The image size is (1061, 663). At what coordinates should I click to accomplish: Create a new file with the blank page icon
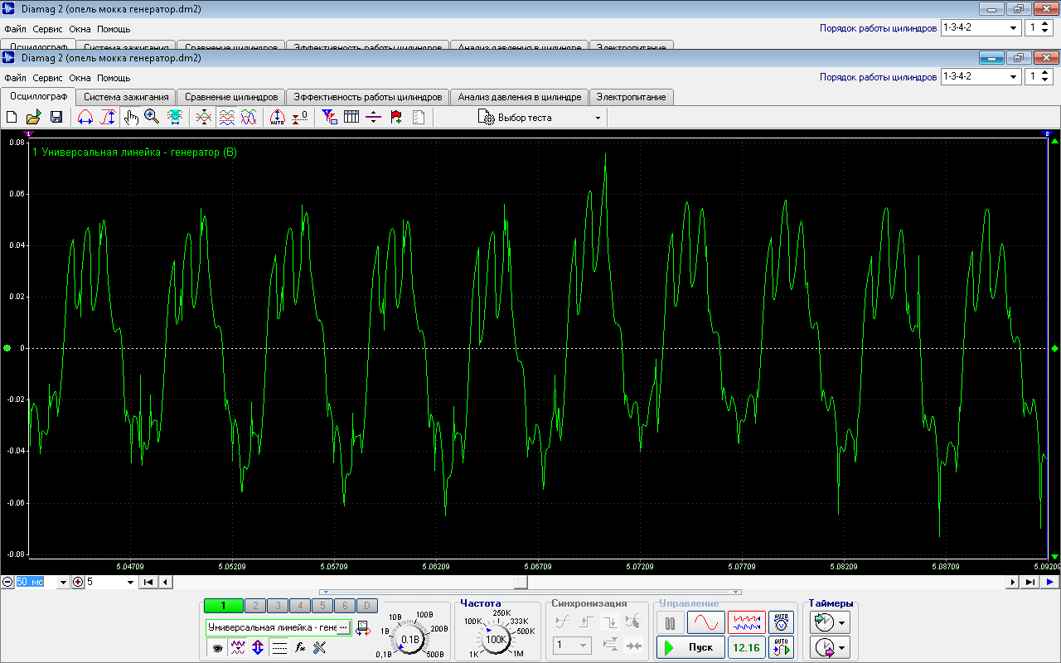[12, 118]
